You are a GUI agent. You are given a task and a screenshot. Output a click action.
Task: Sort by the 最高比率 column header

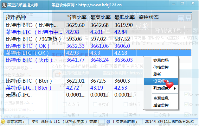pos(100,17)
